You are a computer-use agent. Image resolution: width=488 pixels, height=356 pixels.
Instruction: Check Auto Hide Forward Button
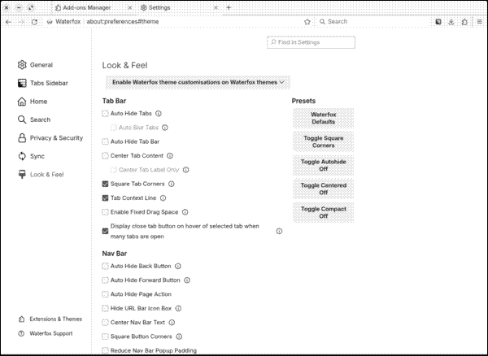click(x=105, y=280)
